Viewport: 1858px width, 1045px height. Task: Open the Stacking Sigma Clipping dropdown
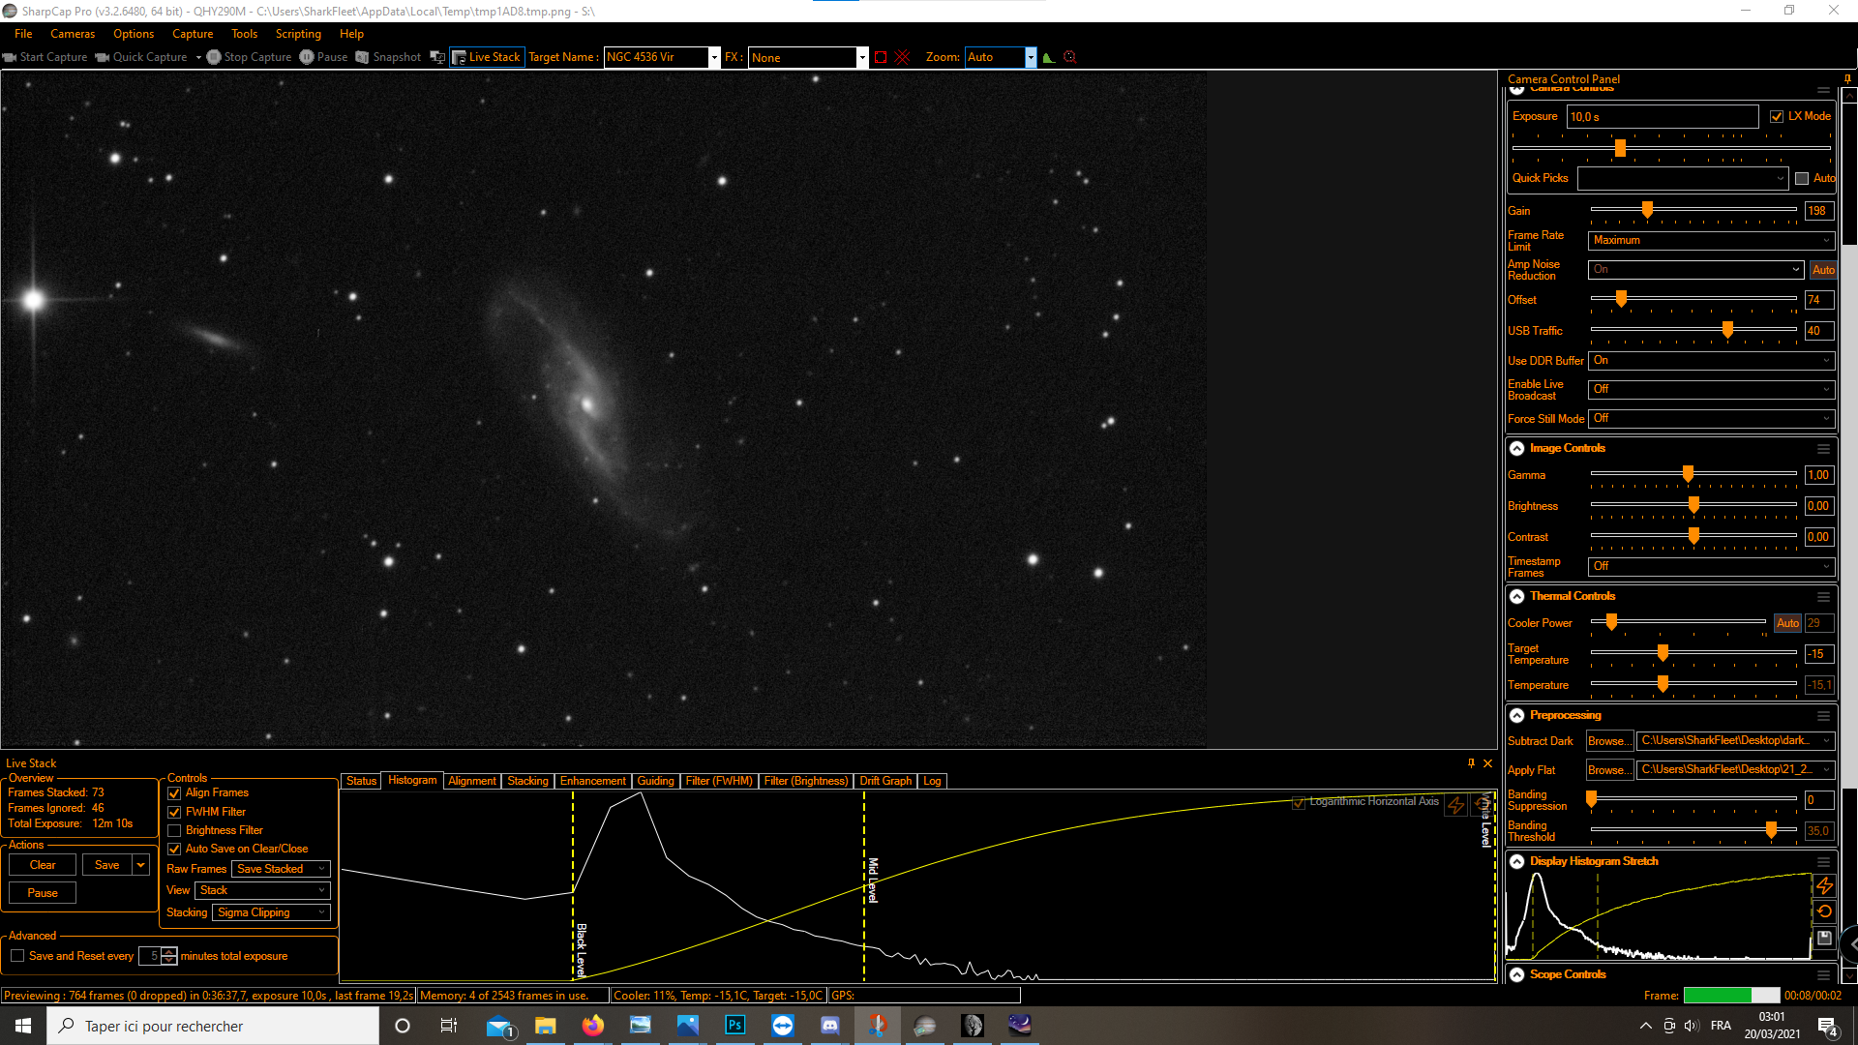coord(271,912)
